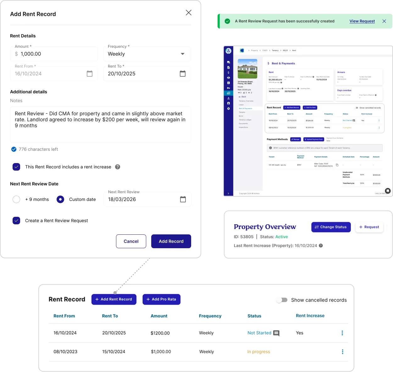Select the 'Custom date' radio option
This screenshot has width=393, height=372.
(x=60, y=199)
